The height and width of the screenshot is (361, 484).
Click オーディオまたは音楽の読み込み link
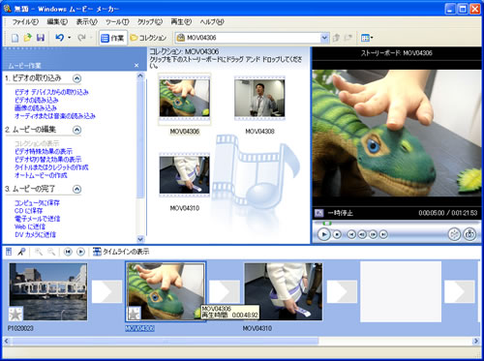click(55, 116)
